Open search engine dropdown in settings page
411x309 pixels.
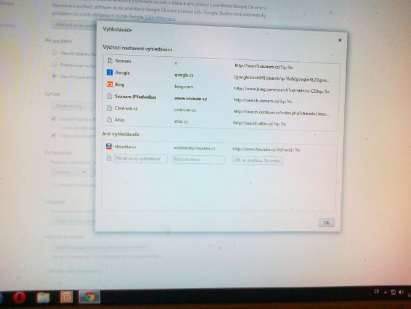pyautogui.click(x=69, y=172)
